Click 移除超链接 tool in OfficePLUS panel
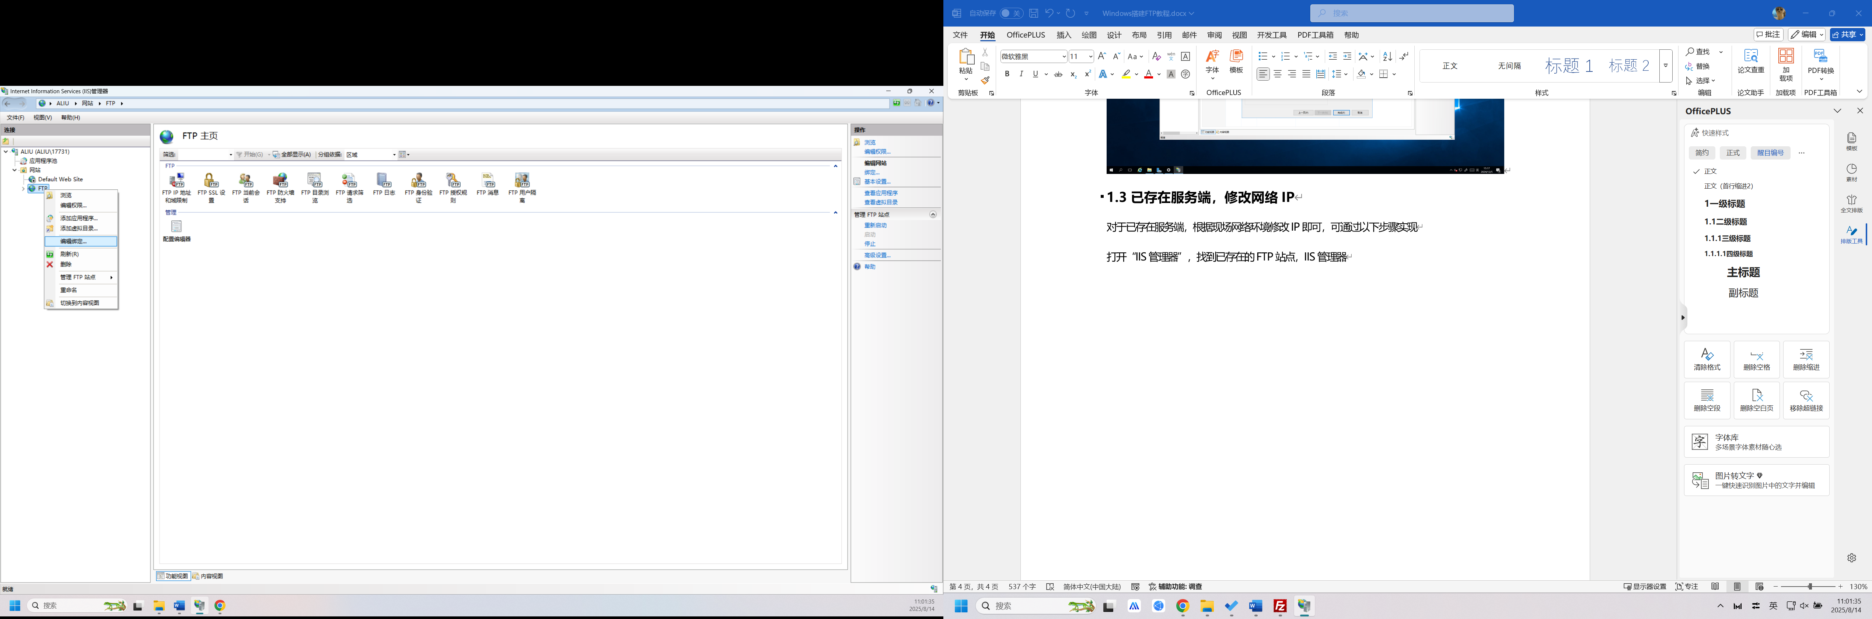This screenshot has height=619, width=1872. [x=1806, y=400]
